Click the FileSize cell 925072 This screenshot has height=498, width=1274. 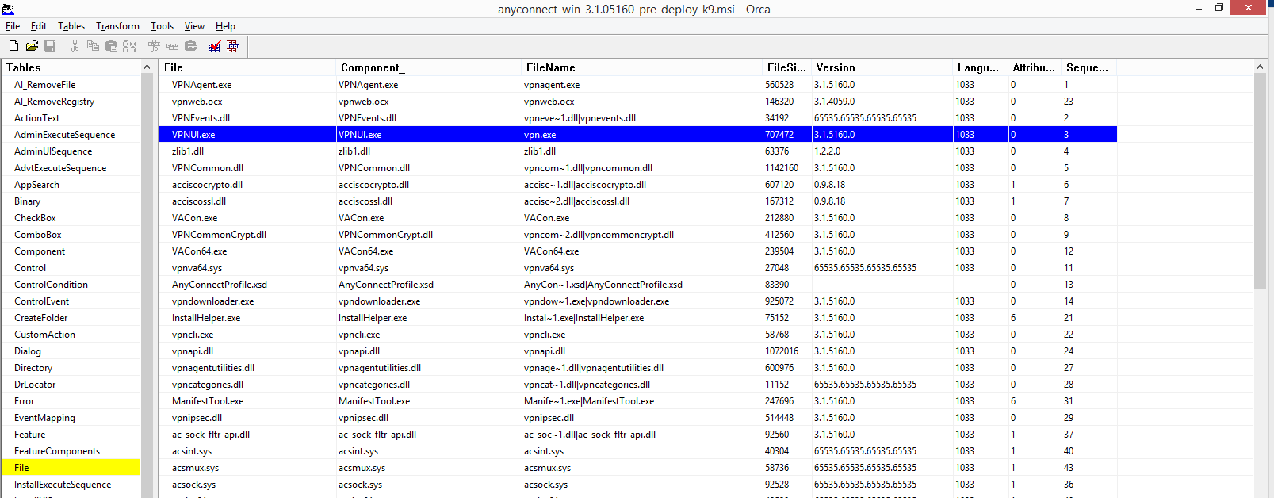[x=779, y=301]
